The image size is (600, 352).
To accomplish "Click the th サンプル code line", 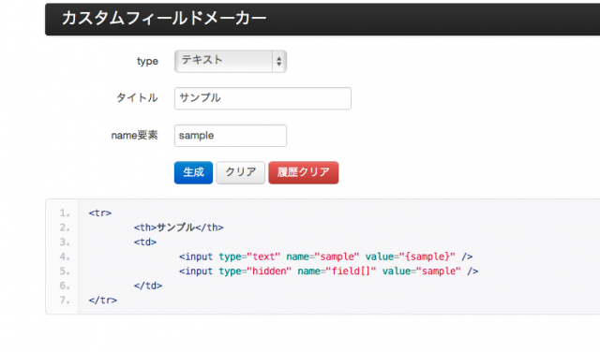I will click(178, 227).
